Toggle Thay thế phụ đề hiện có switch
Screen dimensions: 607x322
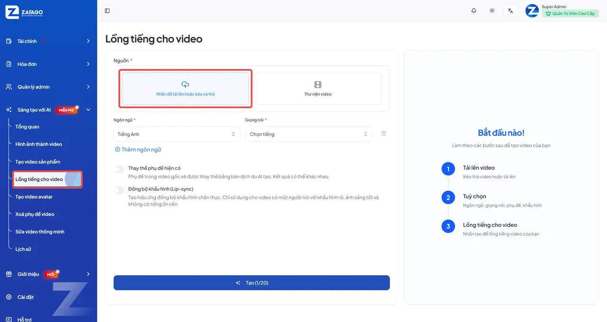[x=119, y=169]
